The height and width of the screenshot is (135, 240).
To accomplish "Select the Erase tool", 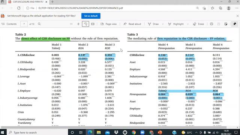I will pos(198,24).
